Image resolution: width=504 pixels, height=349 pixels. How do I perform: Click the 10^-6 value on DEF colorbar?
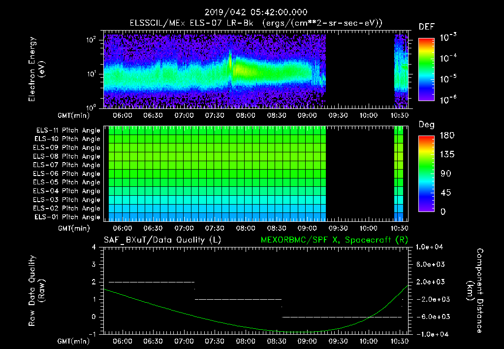click(448, 100)
